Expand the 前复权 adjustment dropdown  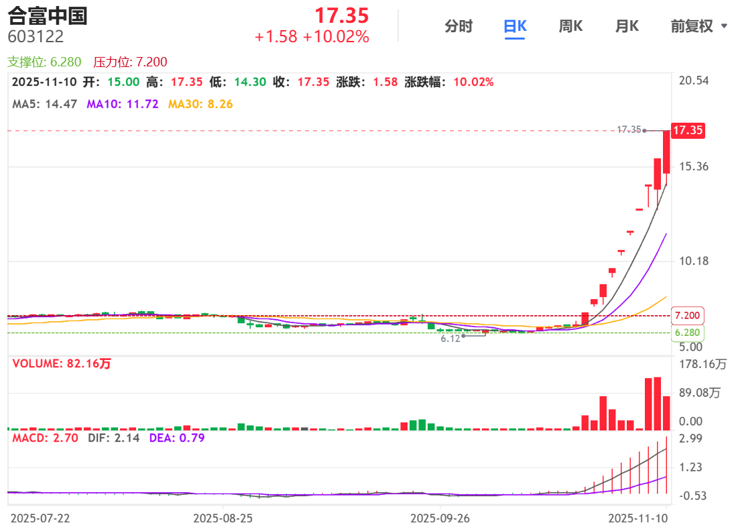(x=698, y=26)
